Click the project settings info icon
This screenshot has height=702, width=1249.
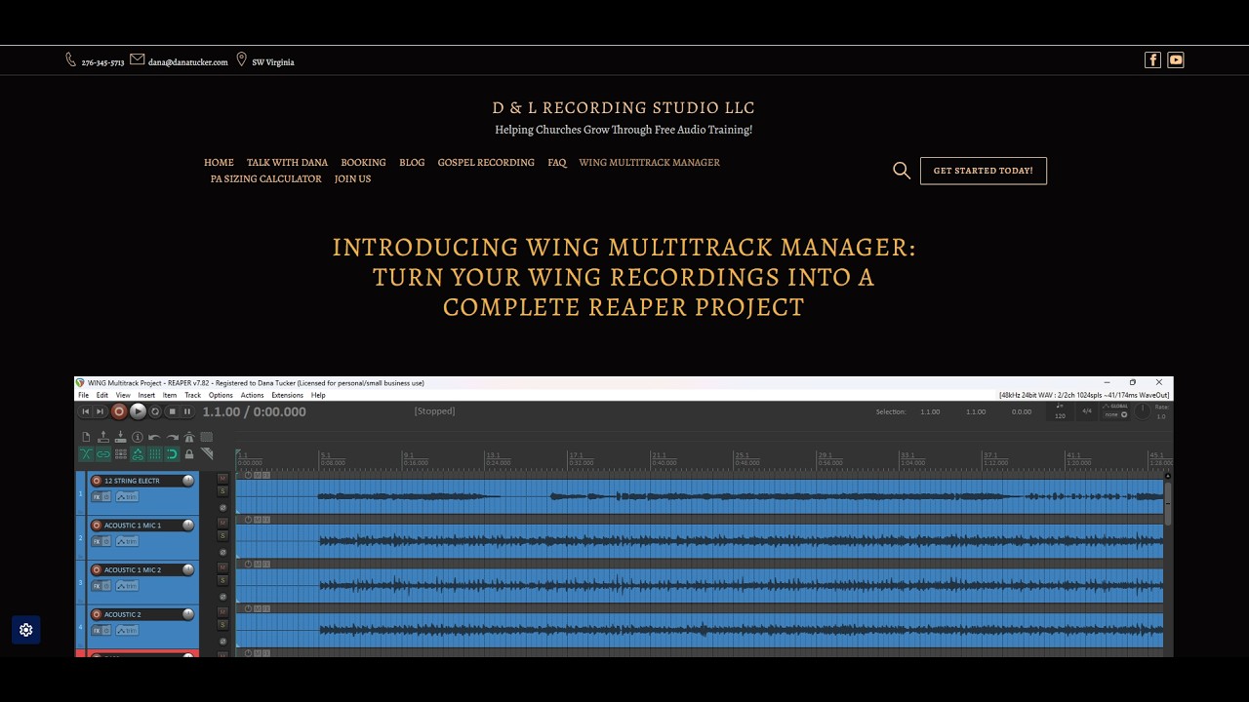[138, 437]
